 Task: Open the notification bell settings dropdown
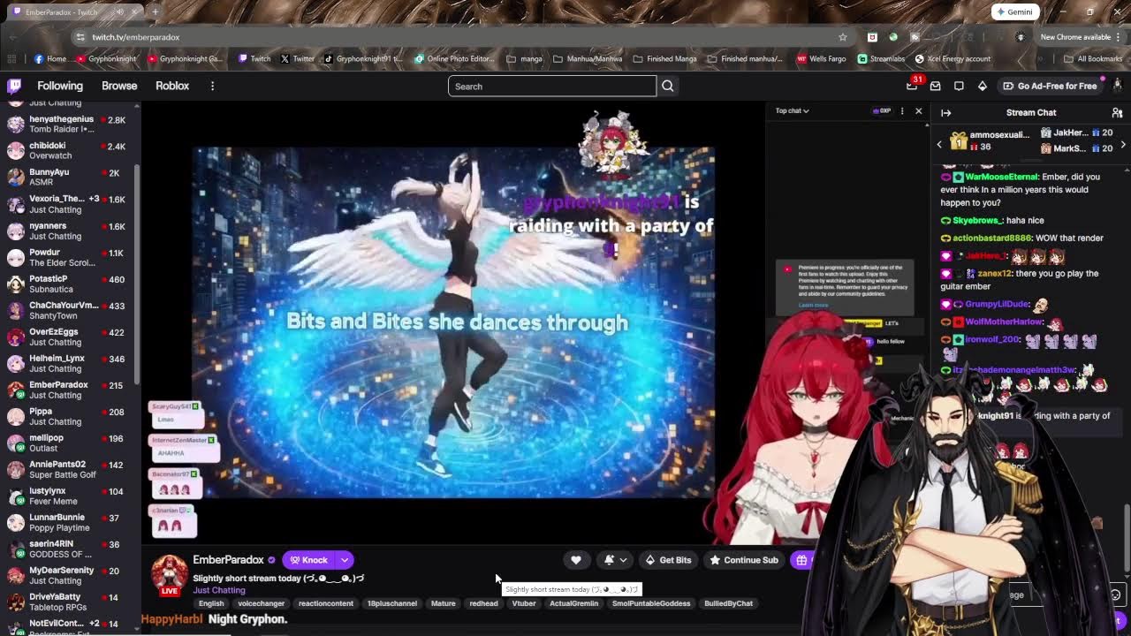[x=616, y=560]
